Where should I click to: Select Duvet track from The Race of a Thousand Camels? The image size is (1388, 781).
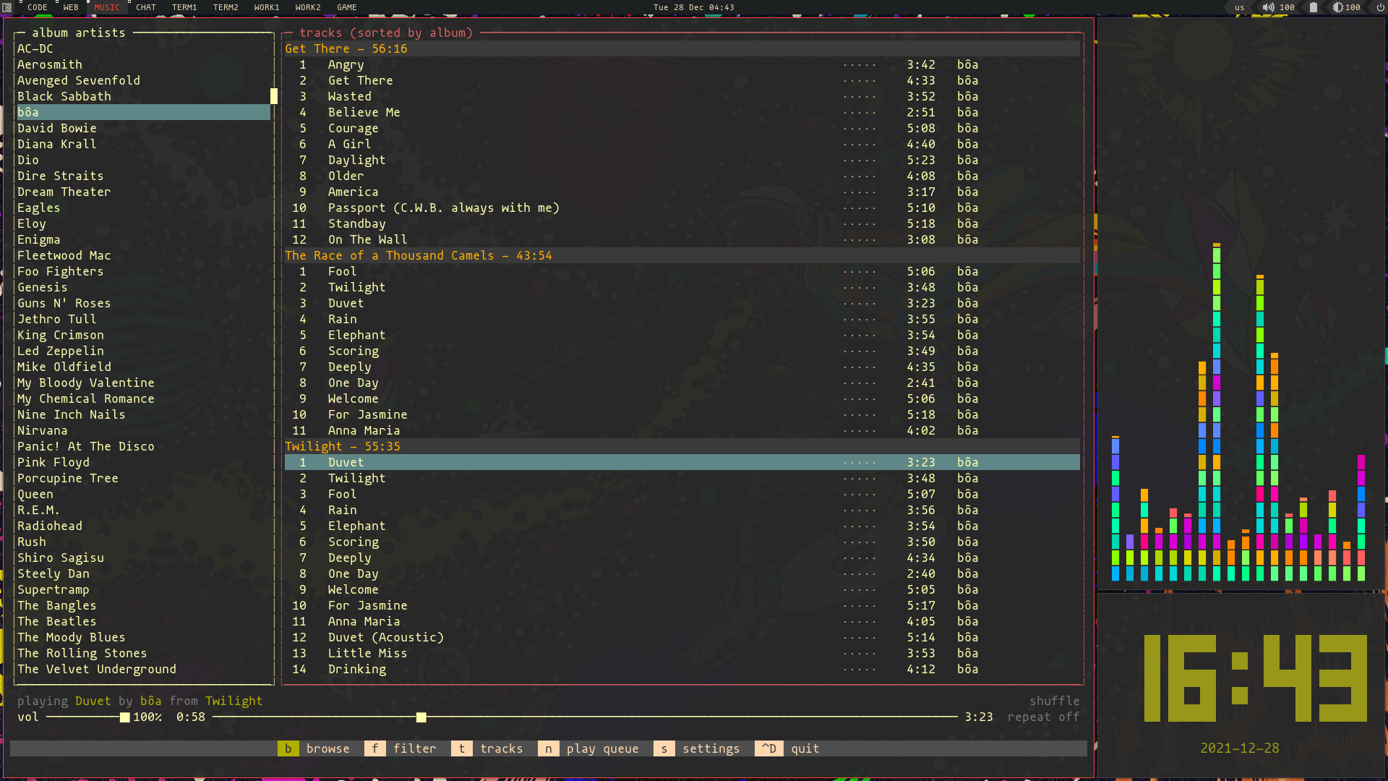tap(345, 303)
